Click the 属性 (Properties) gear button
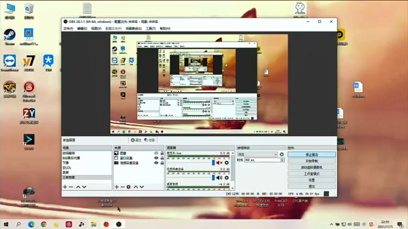408x229 pixels. (x=136, y=140)
